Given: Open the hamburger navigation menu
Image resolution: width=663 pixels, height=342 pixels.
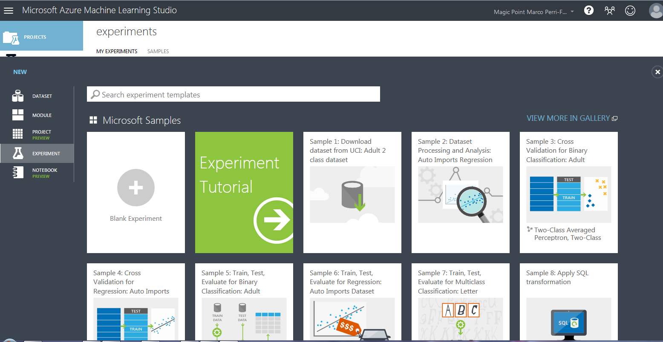Looking at the screenshot, I should point(9,11).
